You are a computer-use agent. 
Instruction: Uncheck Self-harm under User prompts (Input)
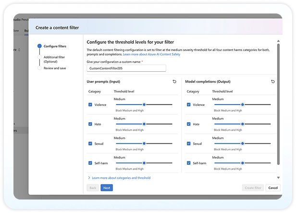click(90, 163)
